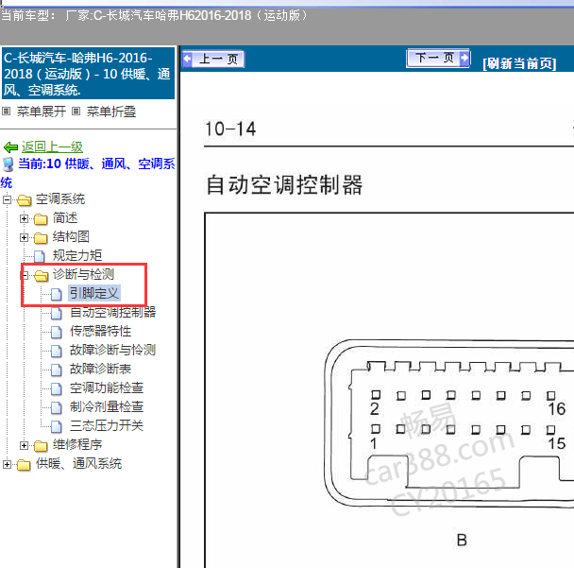
Task: Click the 空调功能检查 document icon
Action: click(x=56, y=388)
